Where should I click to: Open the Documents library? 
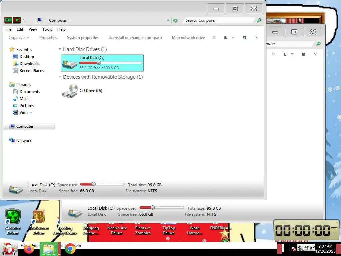pyautogui.click(x=30, y=92)
